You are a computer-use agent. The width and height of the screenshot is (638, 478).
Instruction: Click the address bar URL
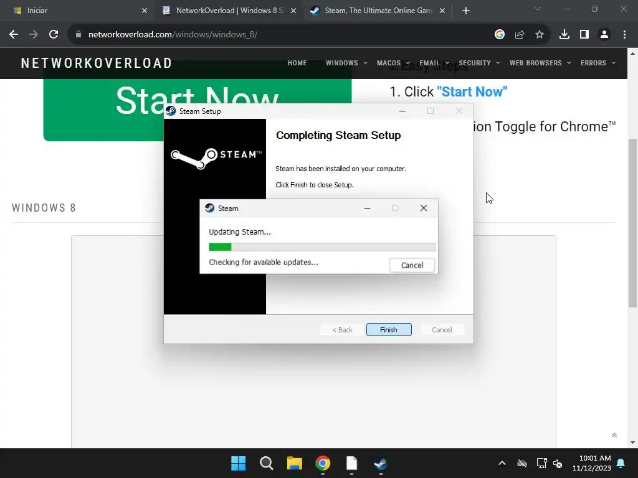173,35
